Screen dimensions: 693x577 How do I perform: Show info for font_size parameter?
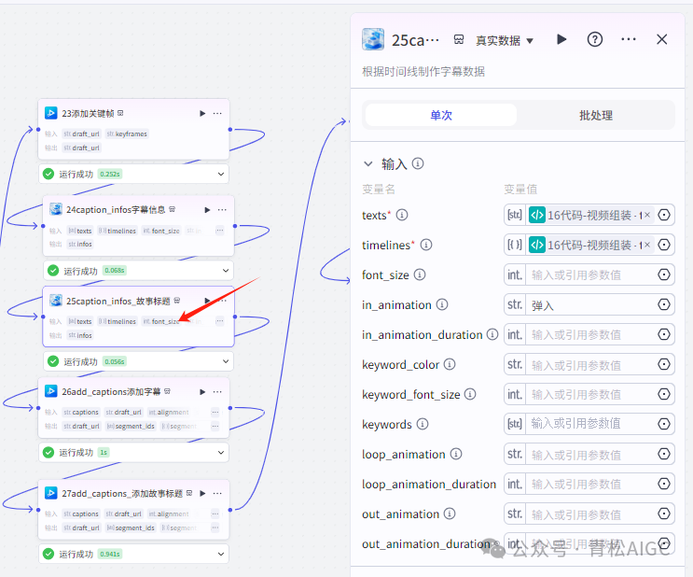(420, 274)
